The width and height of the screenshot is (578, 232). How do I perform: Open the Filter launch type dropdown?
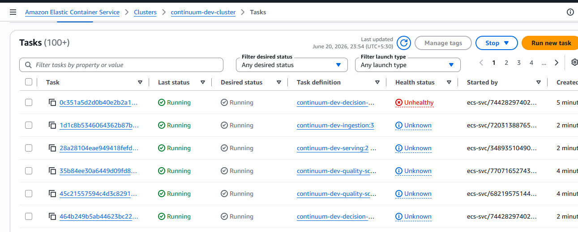pos(408,65)
